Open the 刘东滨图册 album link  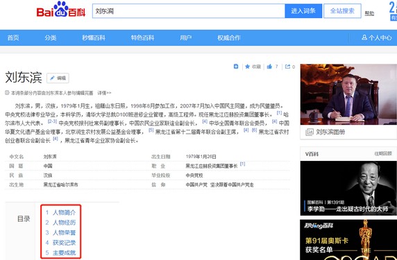(x=330, y=132)
